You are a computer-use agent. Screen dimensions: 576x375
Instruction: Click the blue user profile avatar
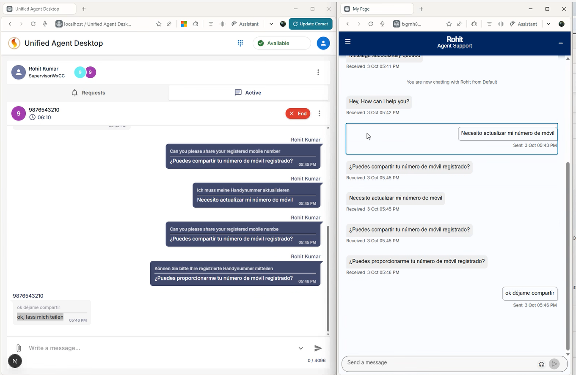click(x=323, y=43)
